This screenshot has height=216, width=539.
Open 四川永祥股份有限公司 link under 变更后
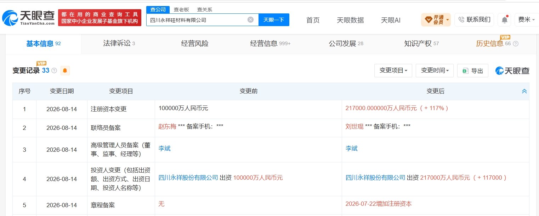[375, 178]
